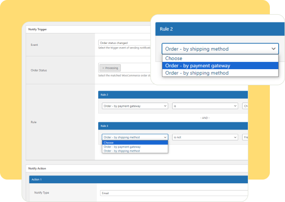Click the Rule 3 blue header bar
This screenshot has width=285, height=202.
coord(173,126)
